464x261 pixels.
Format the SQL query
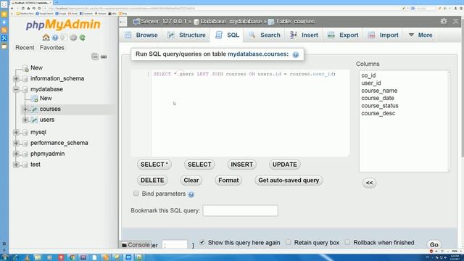click(228, 181)
